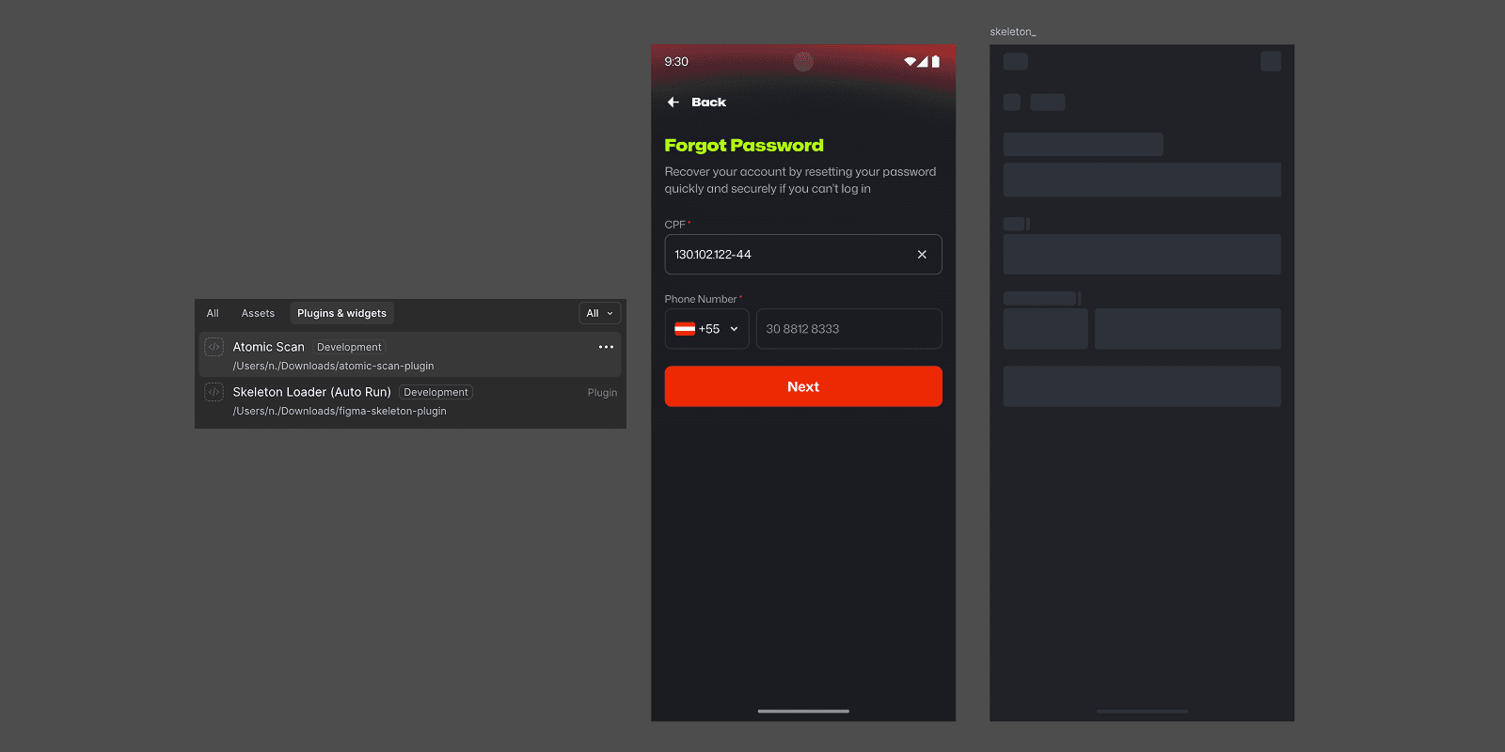Click the Skeleton Loader Development badge

pos(436,393)
